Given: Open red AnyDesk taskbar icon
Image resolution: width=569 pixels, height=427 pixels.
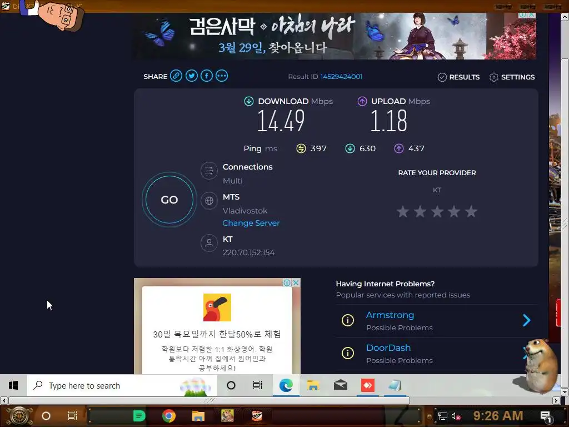Looking at the screenshot, I should click(x=368, y=385).
